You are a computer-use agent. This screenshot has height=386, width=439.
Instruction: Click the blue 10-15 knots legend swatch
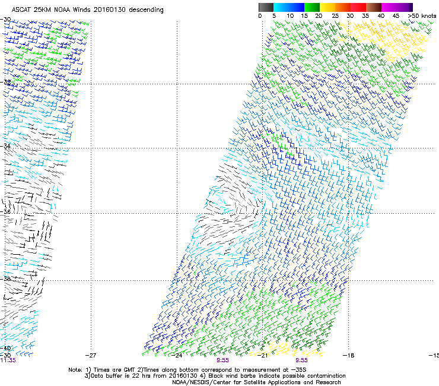pyautogui.click(x=297, y=7)
